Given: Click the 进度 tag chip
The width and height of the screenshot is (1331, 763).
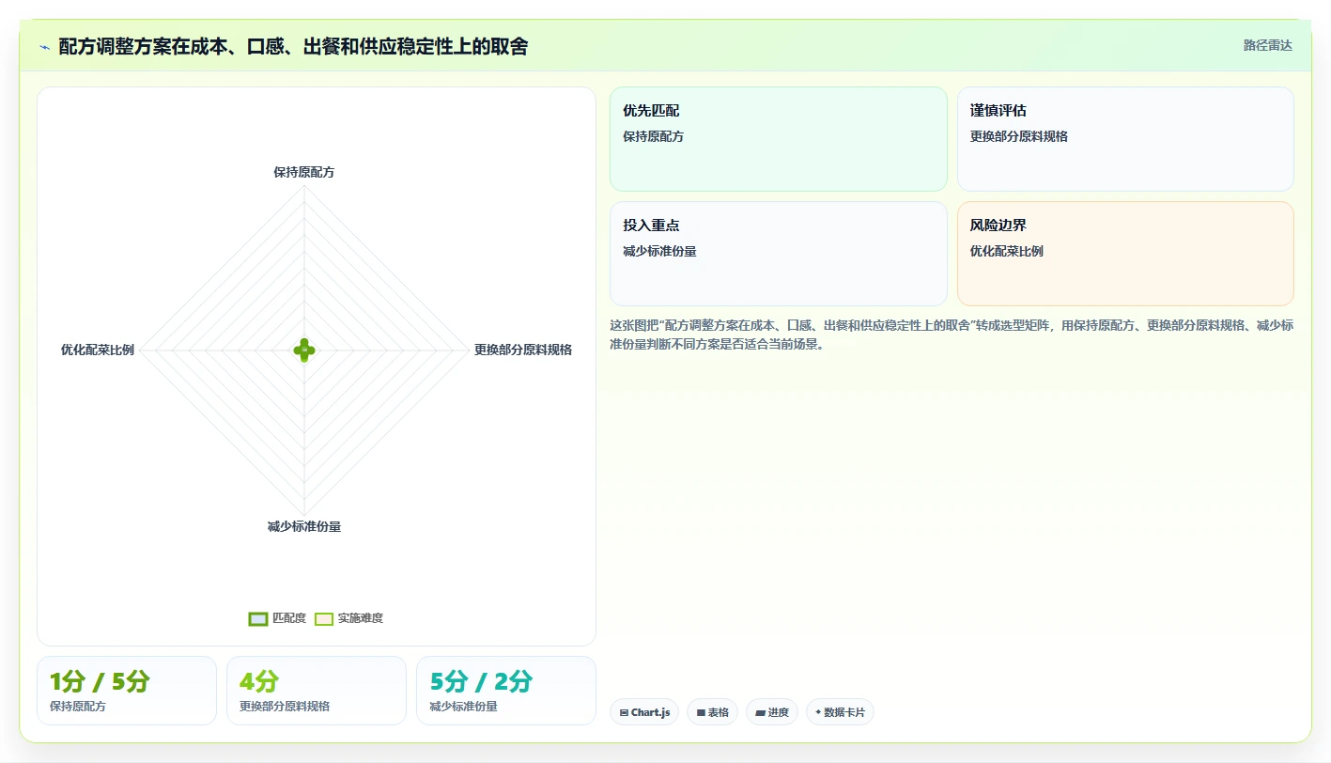Looking at the screenshot, I should [x=772, y=712].
